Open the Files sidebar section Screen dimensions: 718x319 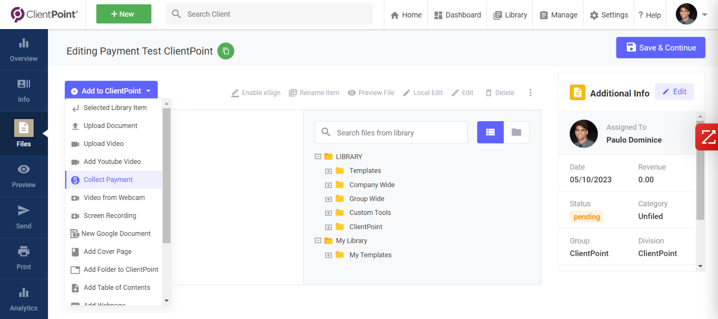(24, 134)
